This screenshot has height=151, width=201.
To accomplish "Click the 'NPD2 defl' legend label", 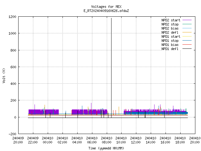I will click(170, 32).
